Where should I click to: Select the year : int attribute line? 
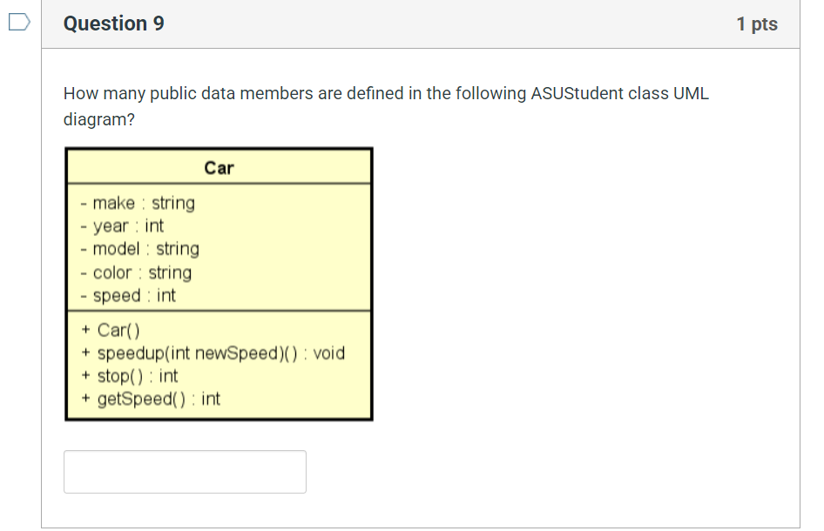click(x=126, y=225)
